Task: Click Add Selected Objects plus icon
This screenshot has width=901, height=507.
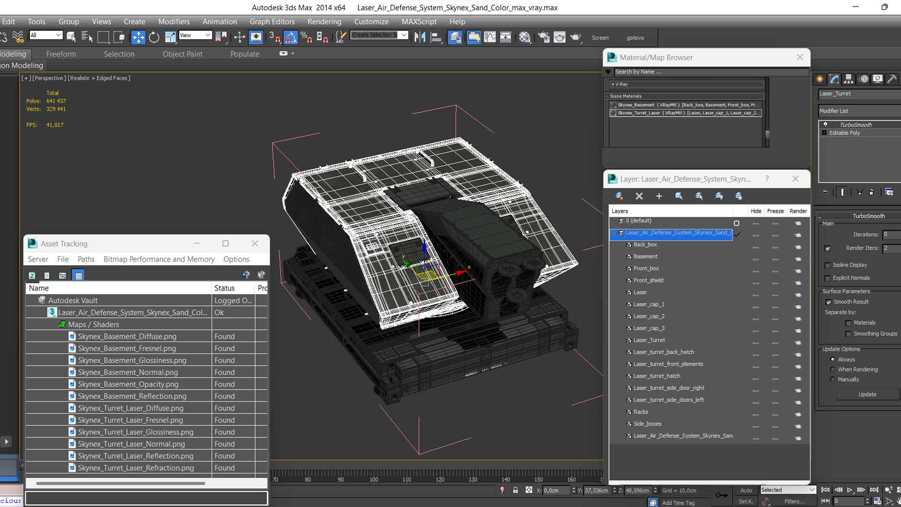Action: click(659, 196)
